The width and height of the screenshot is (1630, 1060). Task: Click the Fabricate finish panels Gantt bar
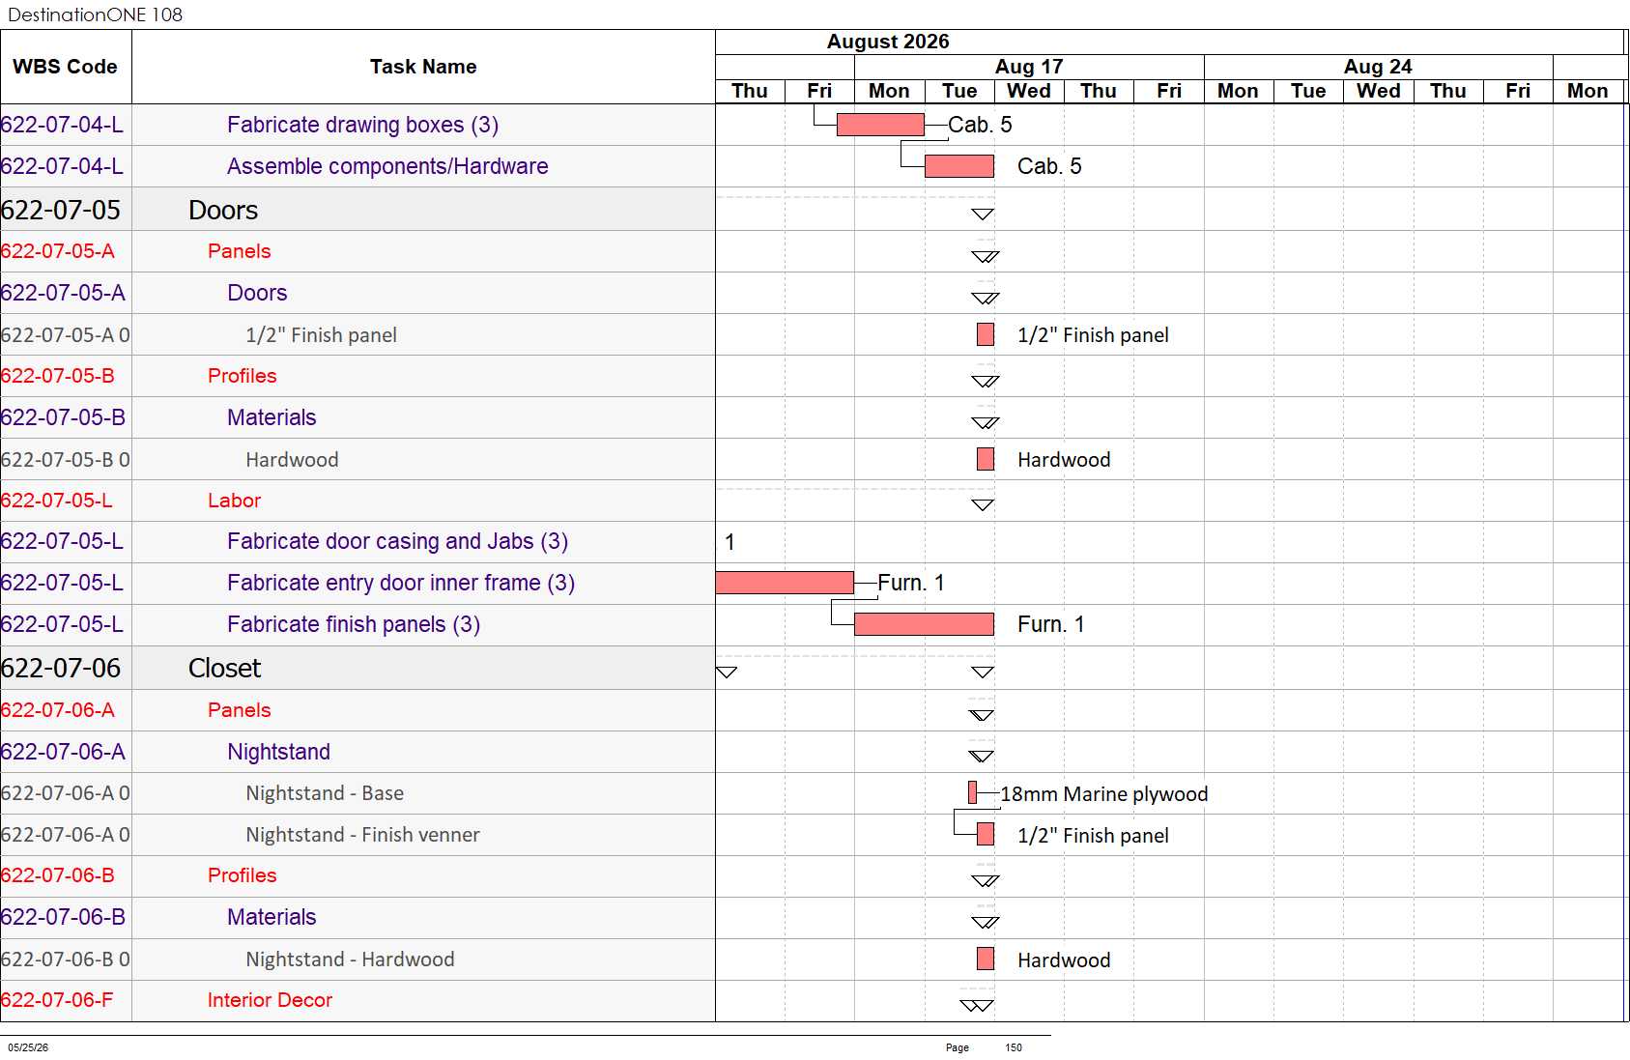(924, 624)
